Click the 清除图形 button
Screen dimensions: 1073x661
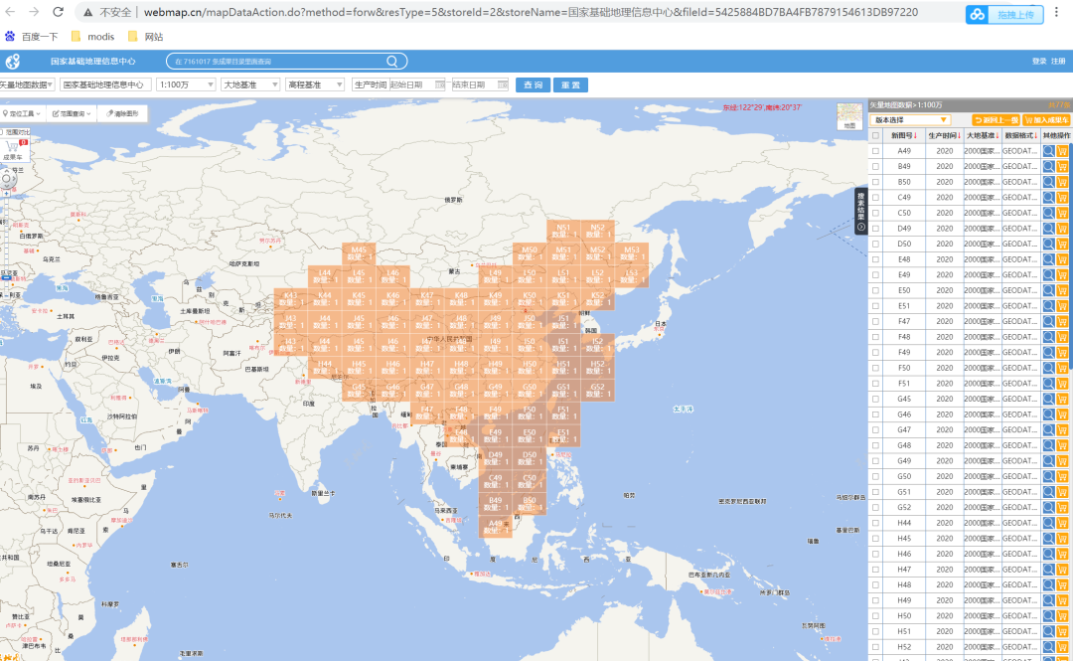click(x=122, y=113)
